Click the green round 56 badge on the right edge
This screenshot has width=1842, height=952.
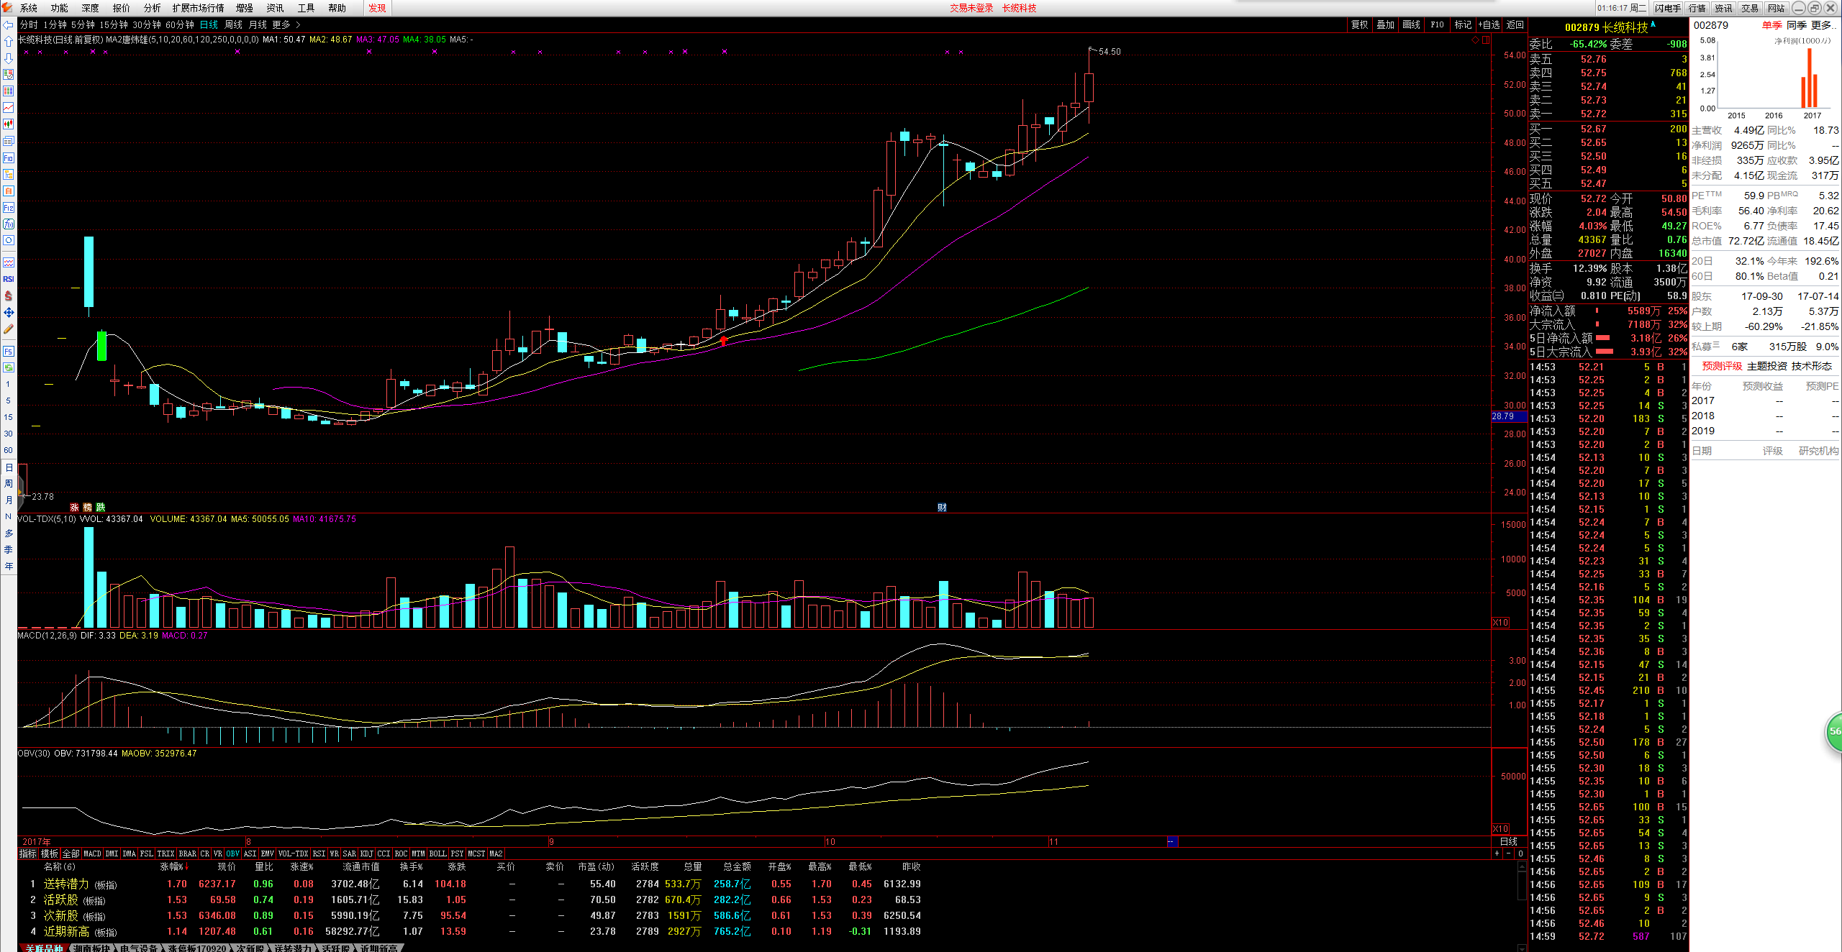(x=1834, y=731)
